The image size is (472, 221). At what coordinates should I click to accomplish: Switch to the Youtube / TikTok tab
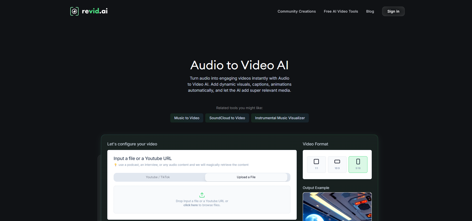click(158, 177)
